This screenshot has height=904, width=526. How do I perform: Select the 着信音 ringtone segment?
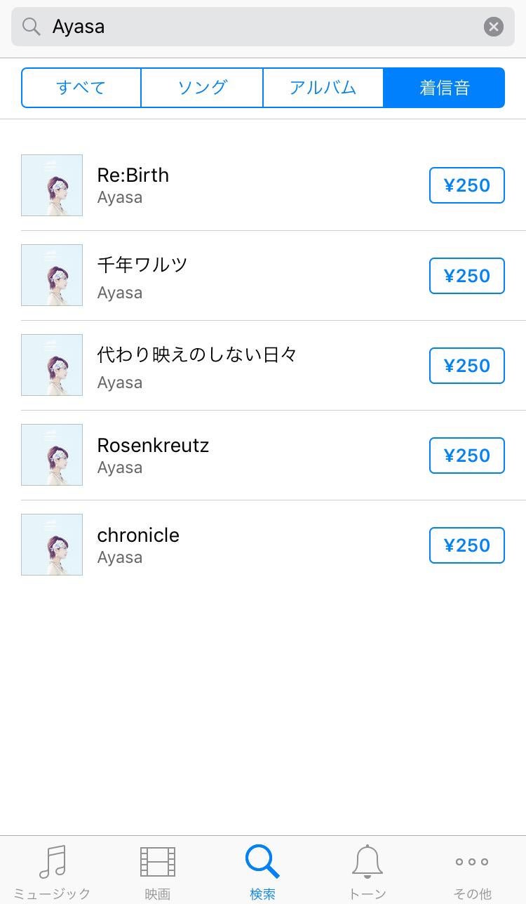(x=444, y=88)
